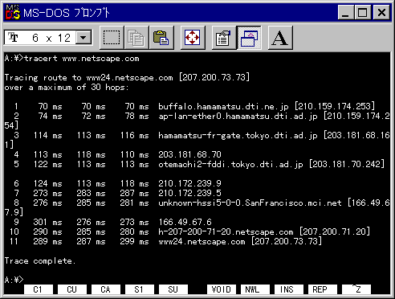395x299 pixels.
Task: Toggle full screen with the arrows icon
Action: [193, 38]
